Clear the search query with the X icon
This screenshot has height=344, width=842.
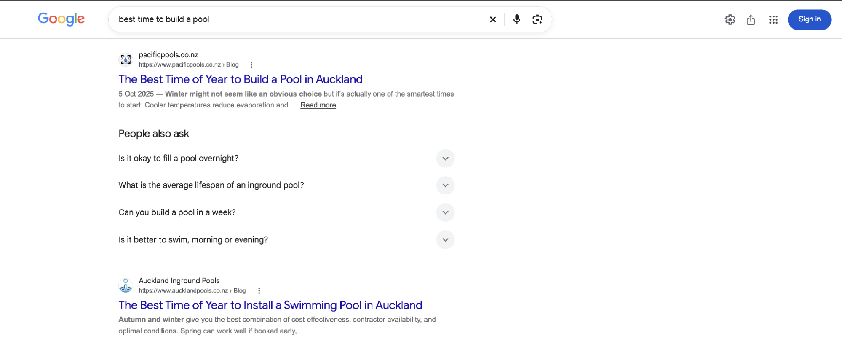tap(493, 19)
